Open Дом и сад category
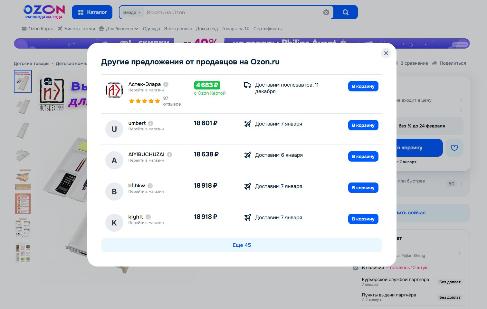This screenshot has height=309, width=487. tap(207, 29)
